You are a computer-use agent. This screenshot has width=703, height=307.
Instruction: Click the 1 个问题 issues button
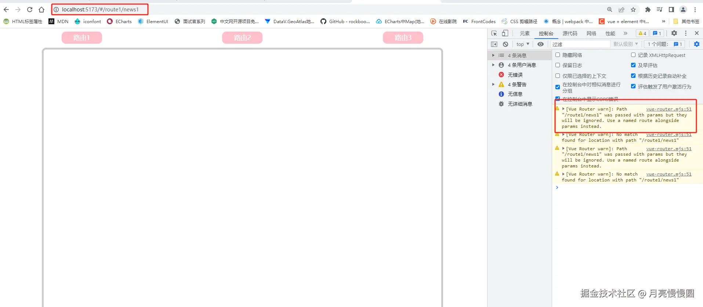click(x=664, y=44)
